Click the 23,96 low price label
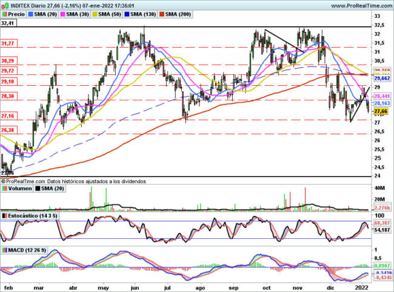 7,173
